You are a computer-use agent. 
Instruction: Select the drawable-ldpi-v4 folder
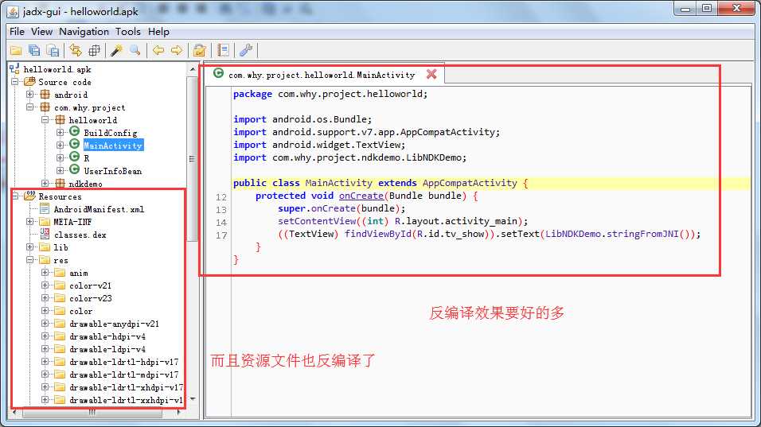(107, 349)
